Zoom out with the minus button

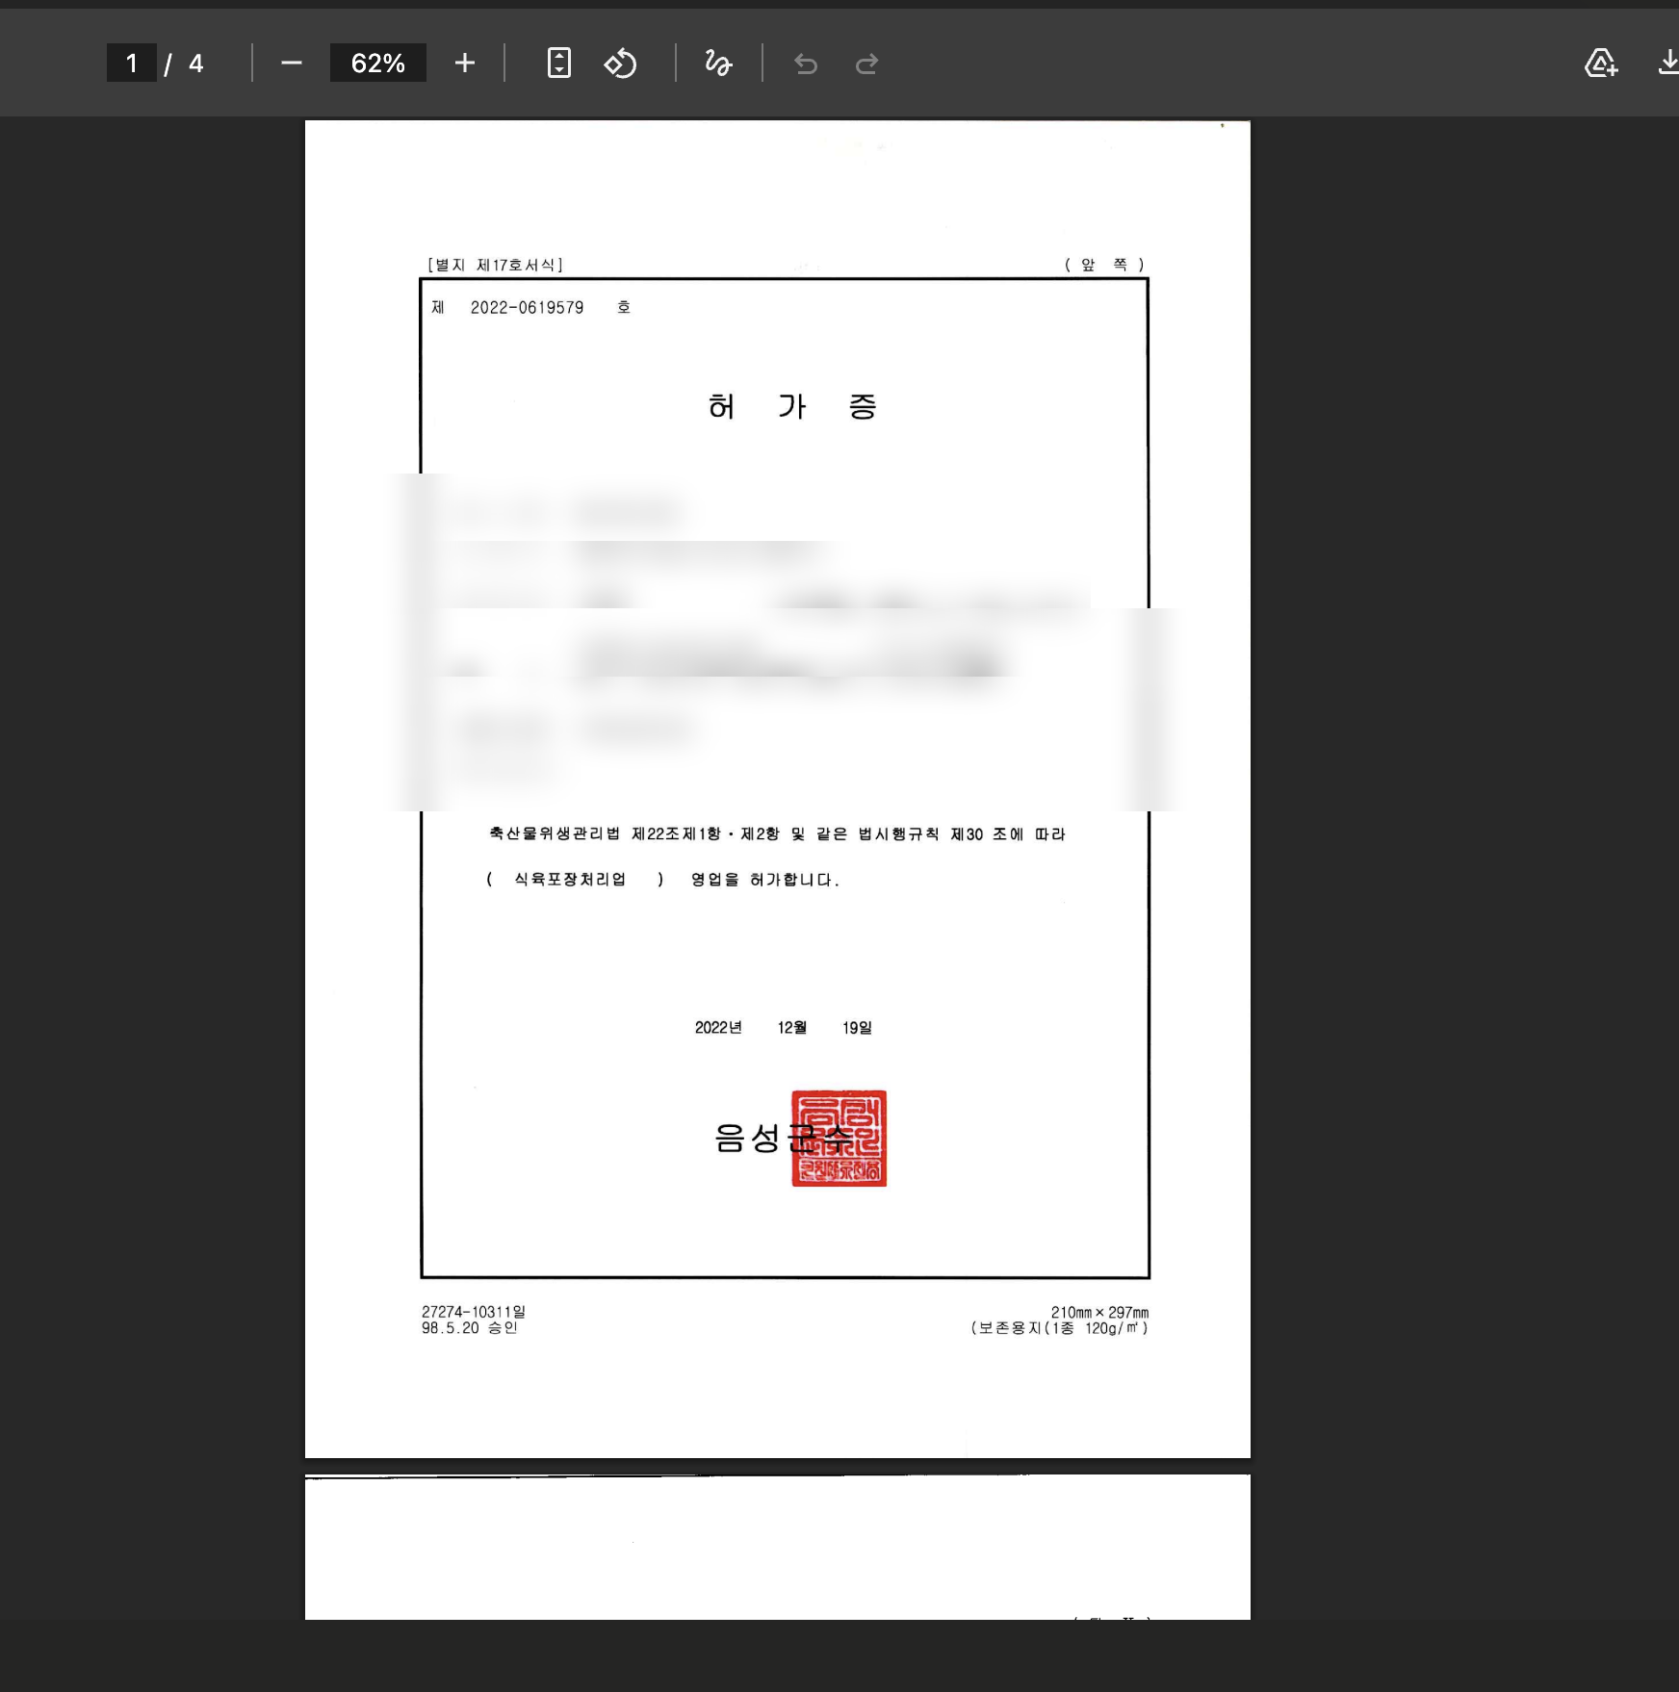point(292,64)
